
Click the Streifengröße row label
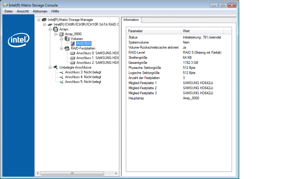coord(138,58)
